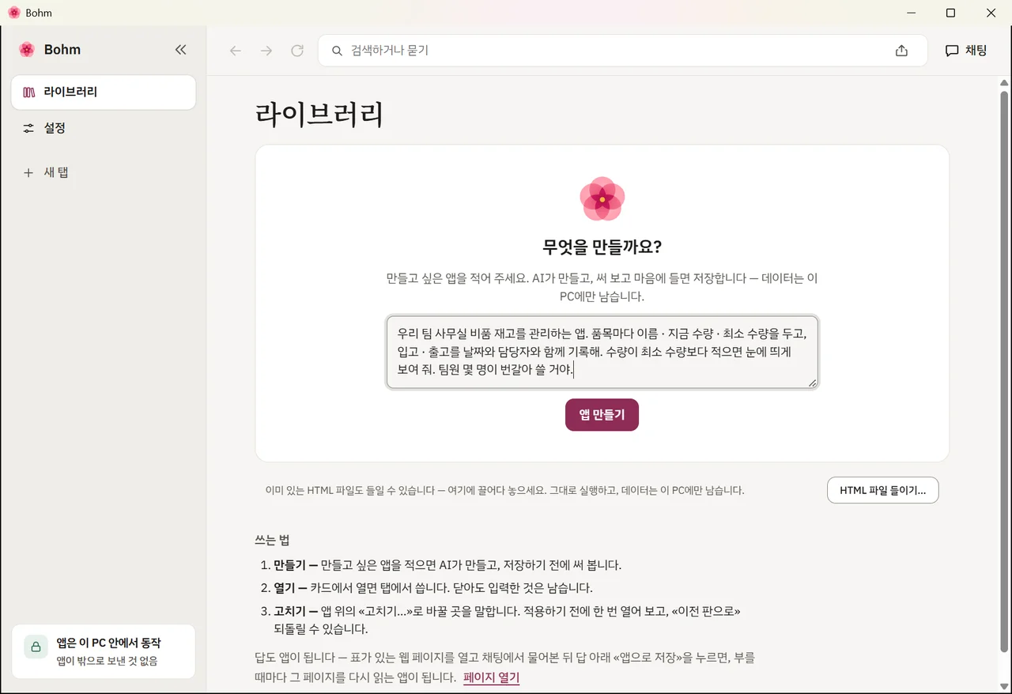Click the scrollbar up arrow
1012x694 pixels.
point(1005,82)
